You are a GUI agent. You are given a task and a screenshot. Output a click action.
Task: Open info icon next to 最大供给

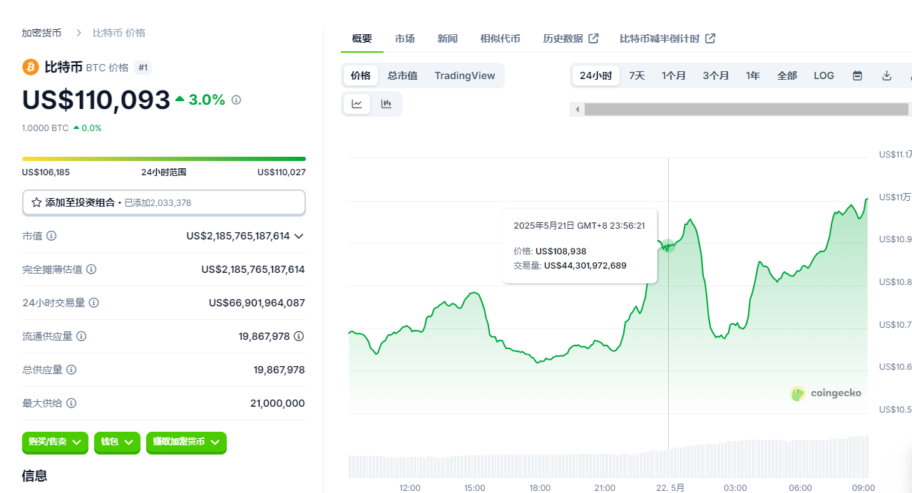(x=71, y=403)
